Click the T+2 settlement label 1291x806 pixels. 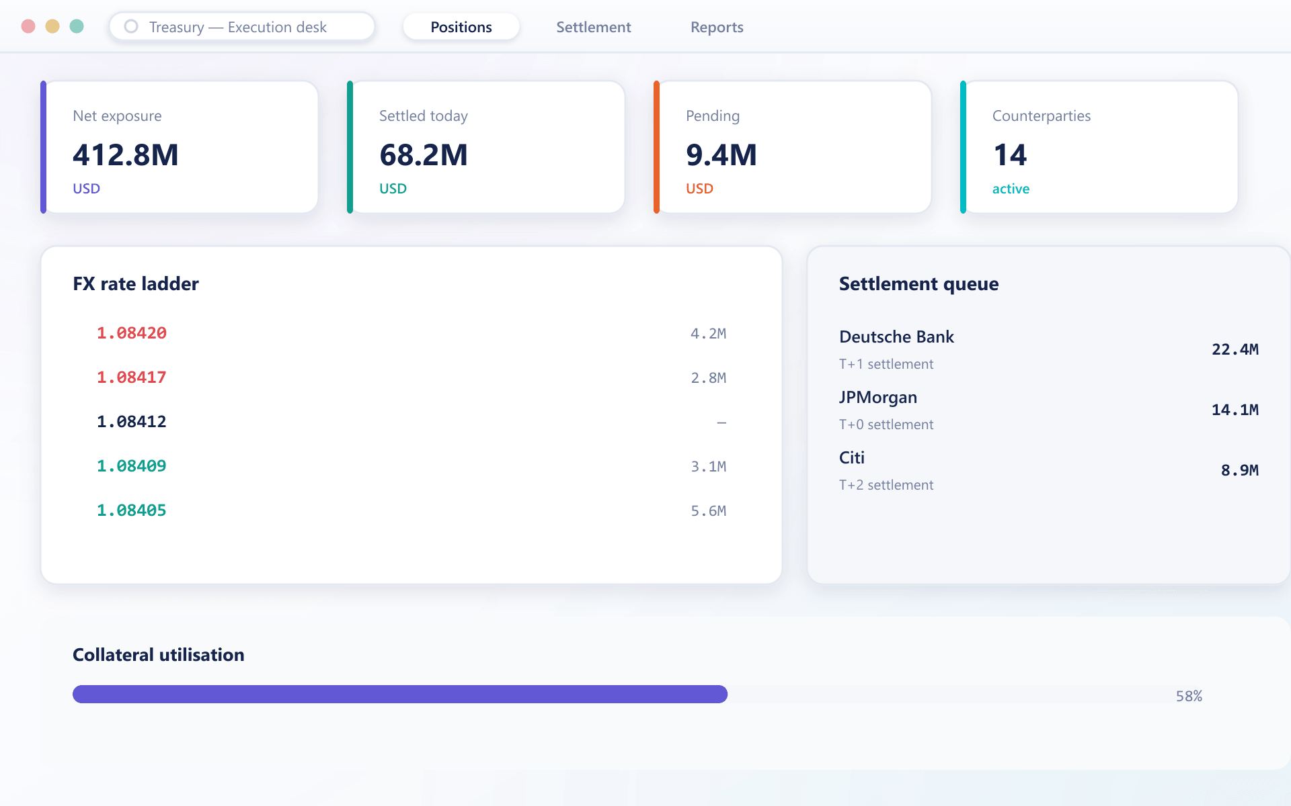tap(886, 485)
